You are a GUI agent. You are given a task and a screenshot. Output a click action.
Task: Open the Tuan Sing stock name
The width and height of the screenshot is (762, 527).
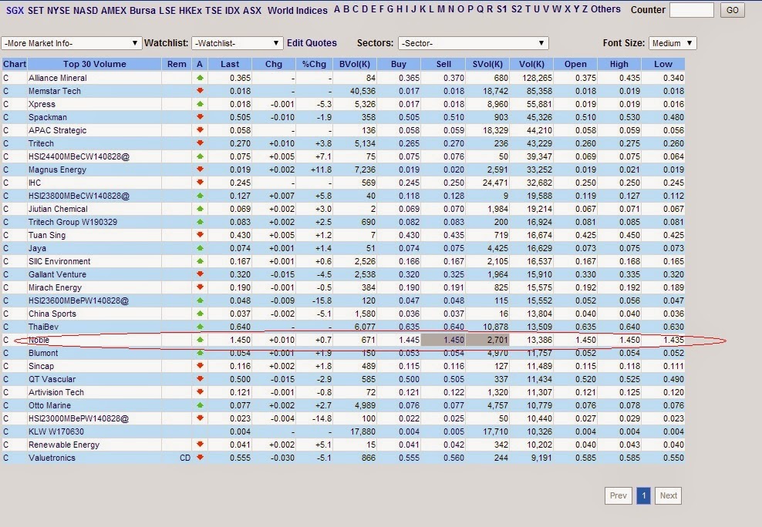coord(47,235)
